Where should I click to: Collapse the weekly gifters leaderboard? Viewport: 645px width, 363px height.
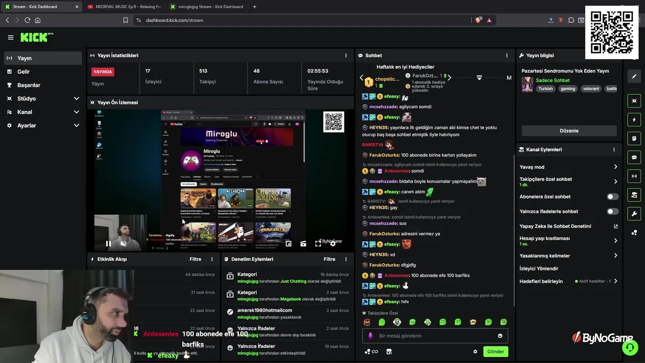click(x=479, y=78)
